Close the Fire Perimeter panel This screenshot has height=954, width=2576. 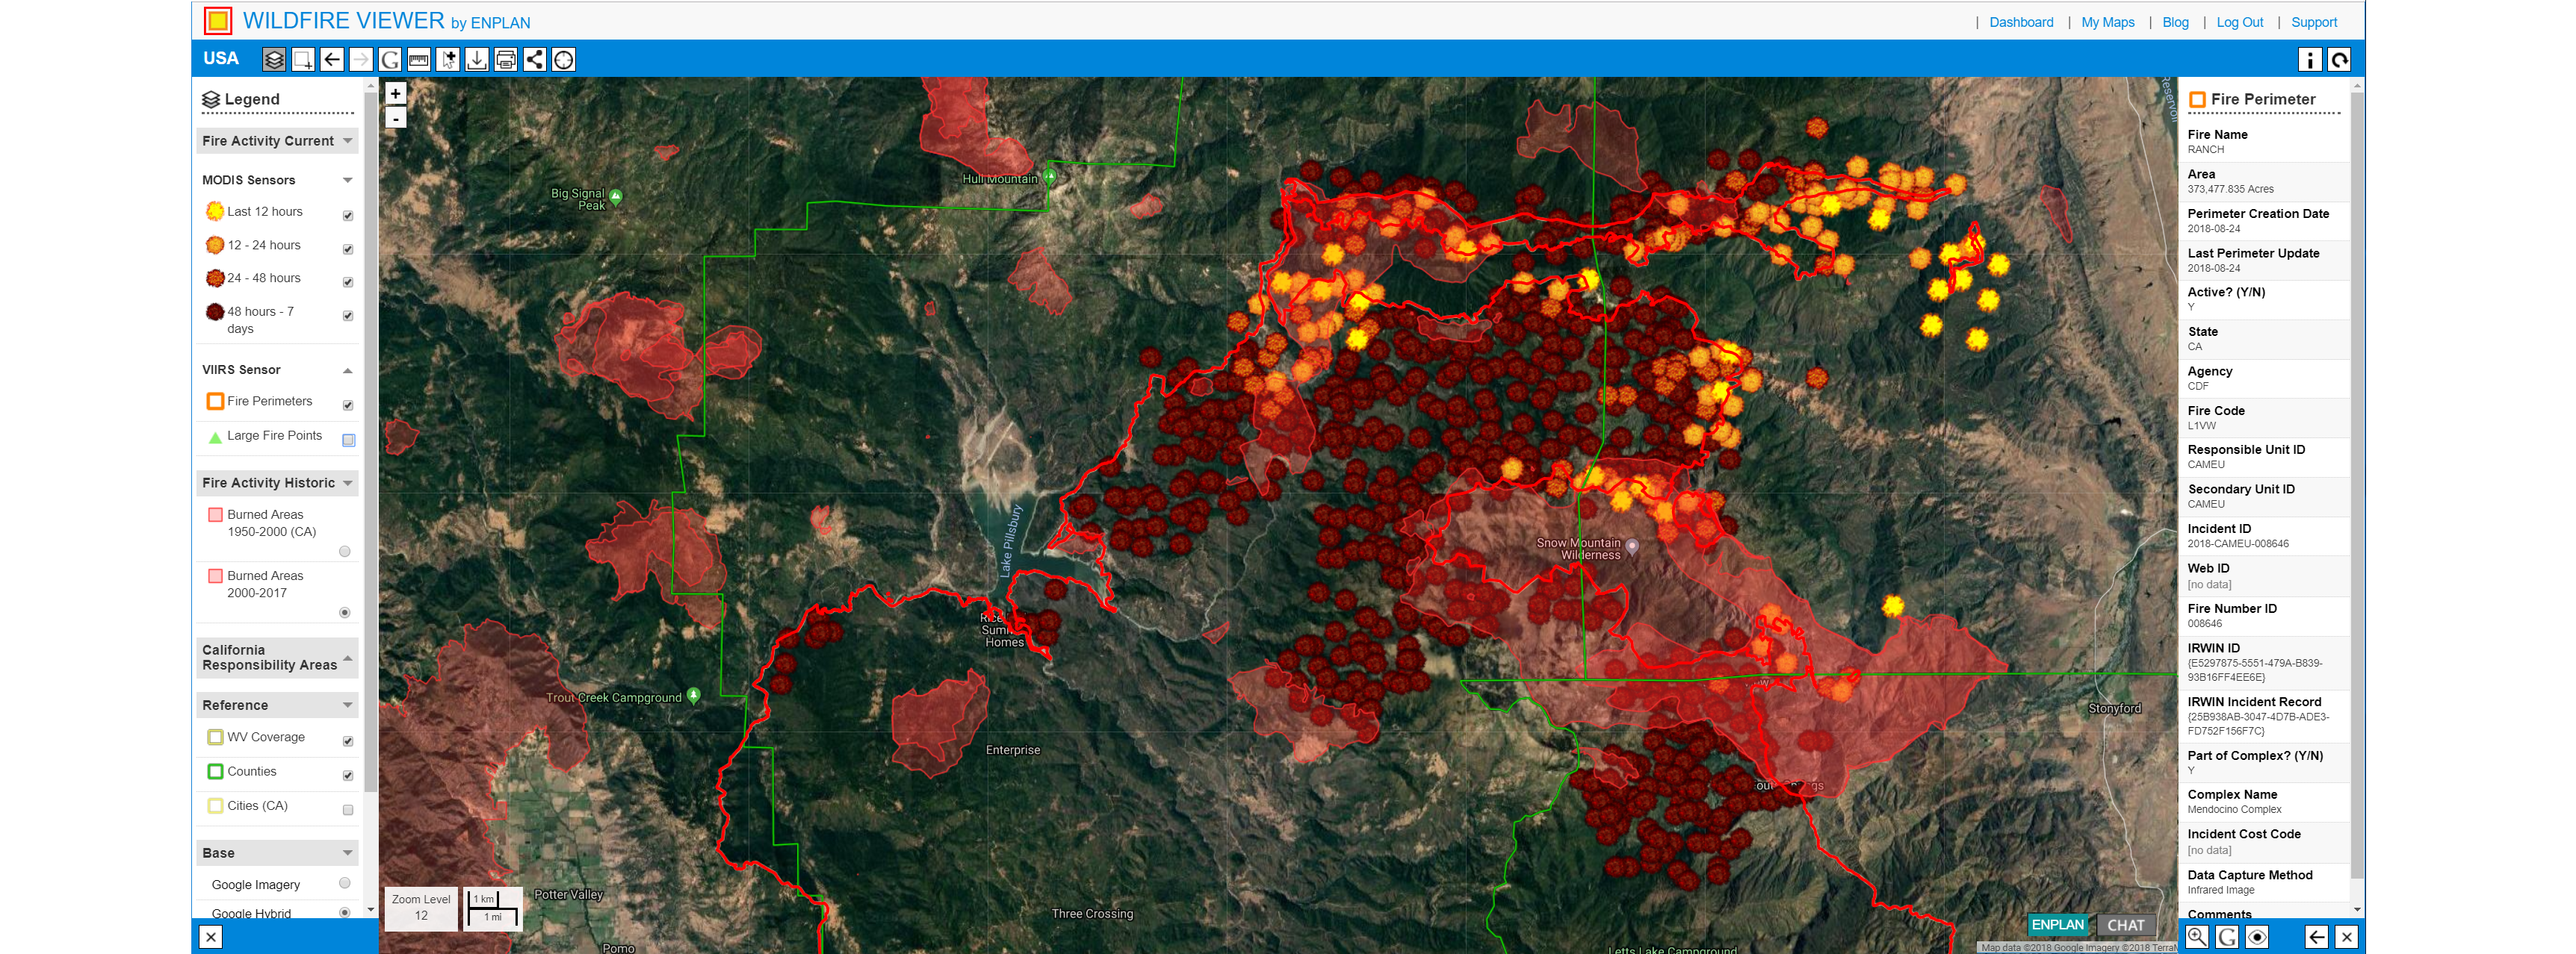[x=2346, y=936]
